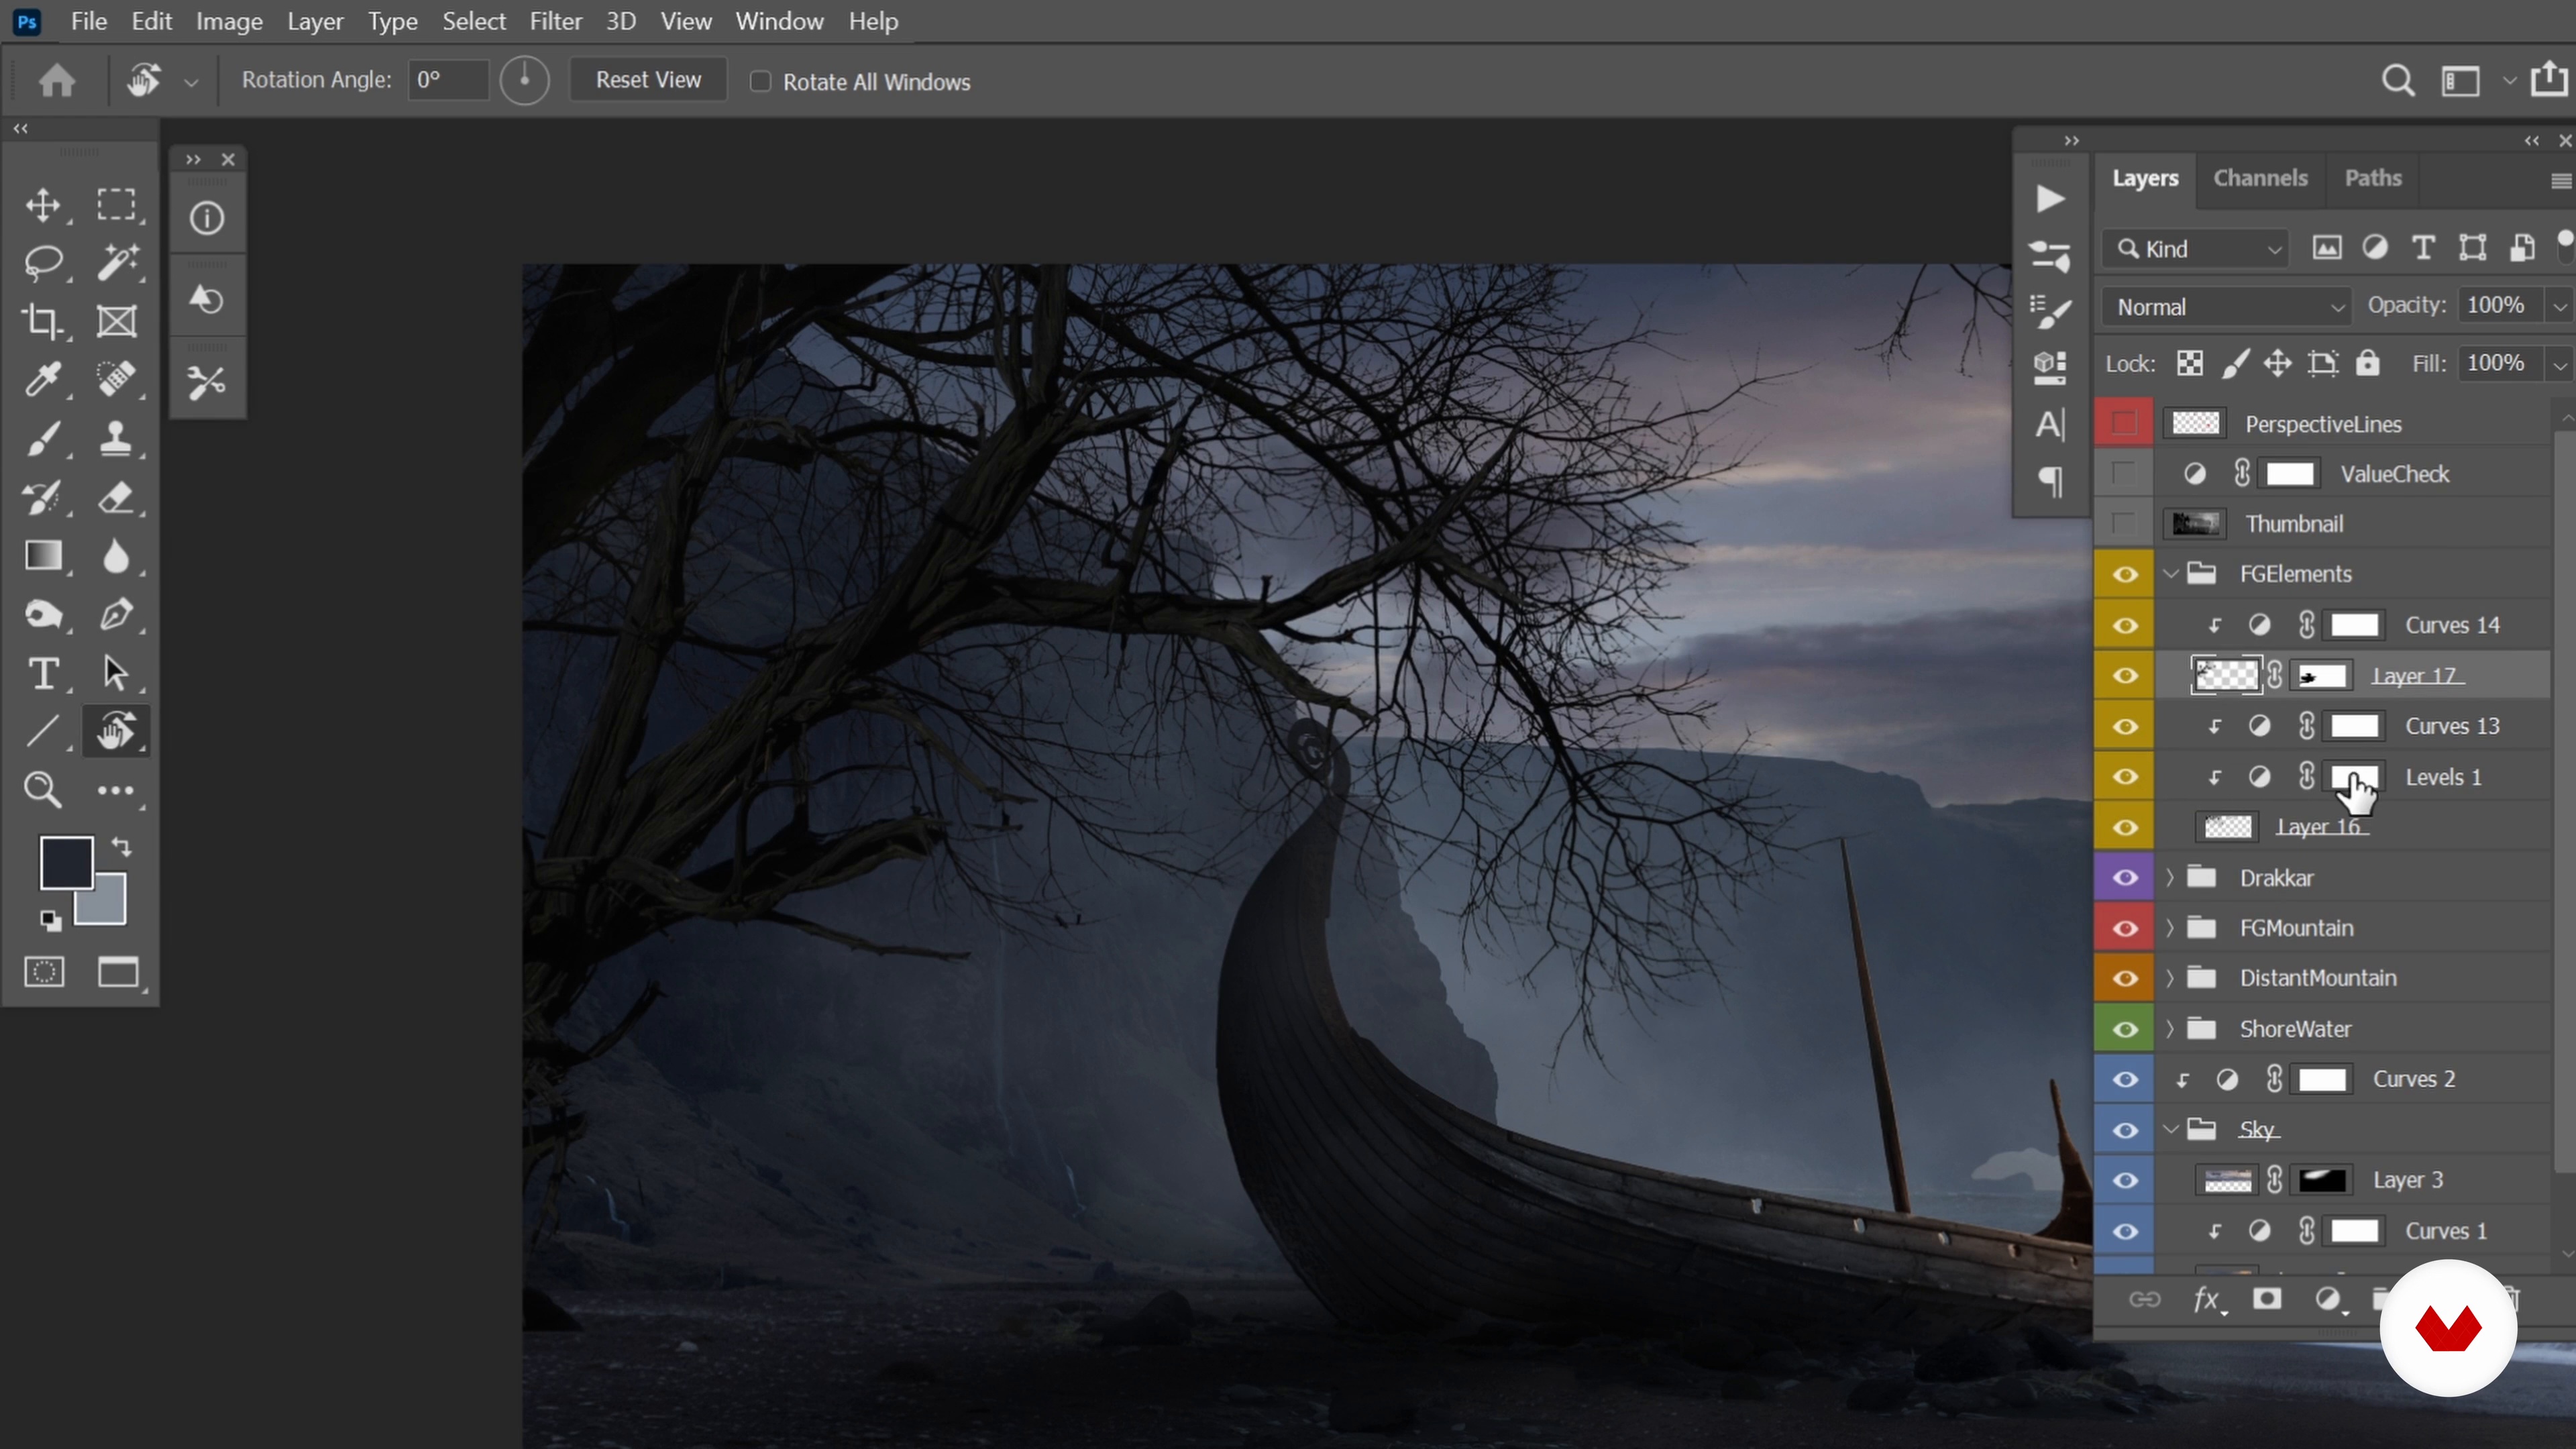Show the Thumbnail layer

tap(2124, 523)
